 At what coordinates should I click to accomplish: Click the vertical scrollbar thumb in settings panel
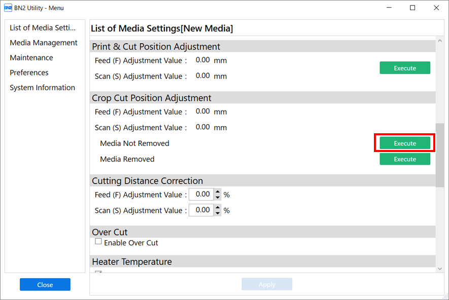click(x=440, y=155)
